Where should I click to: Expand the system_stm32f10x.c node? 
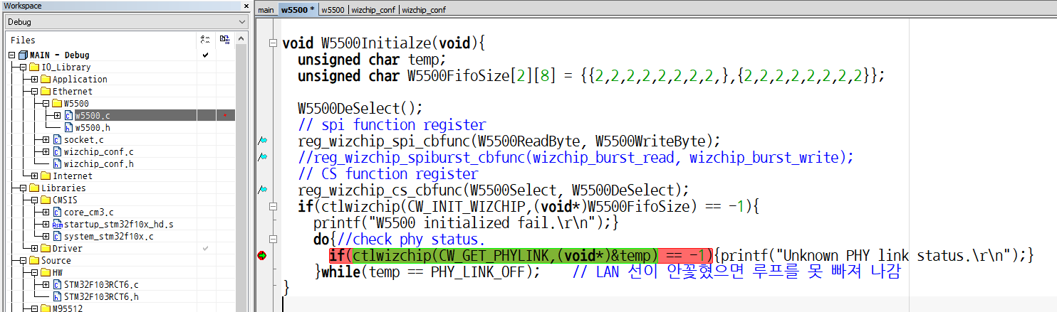(x=46, y=236)
